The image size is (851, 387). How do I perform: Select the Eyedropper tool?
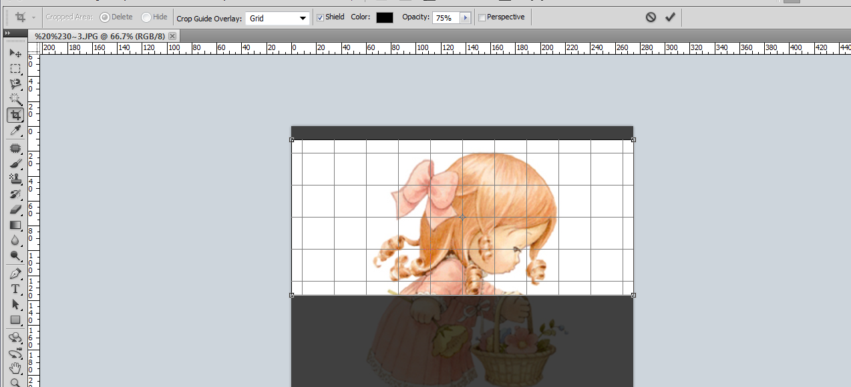pos(15,130)
